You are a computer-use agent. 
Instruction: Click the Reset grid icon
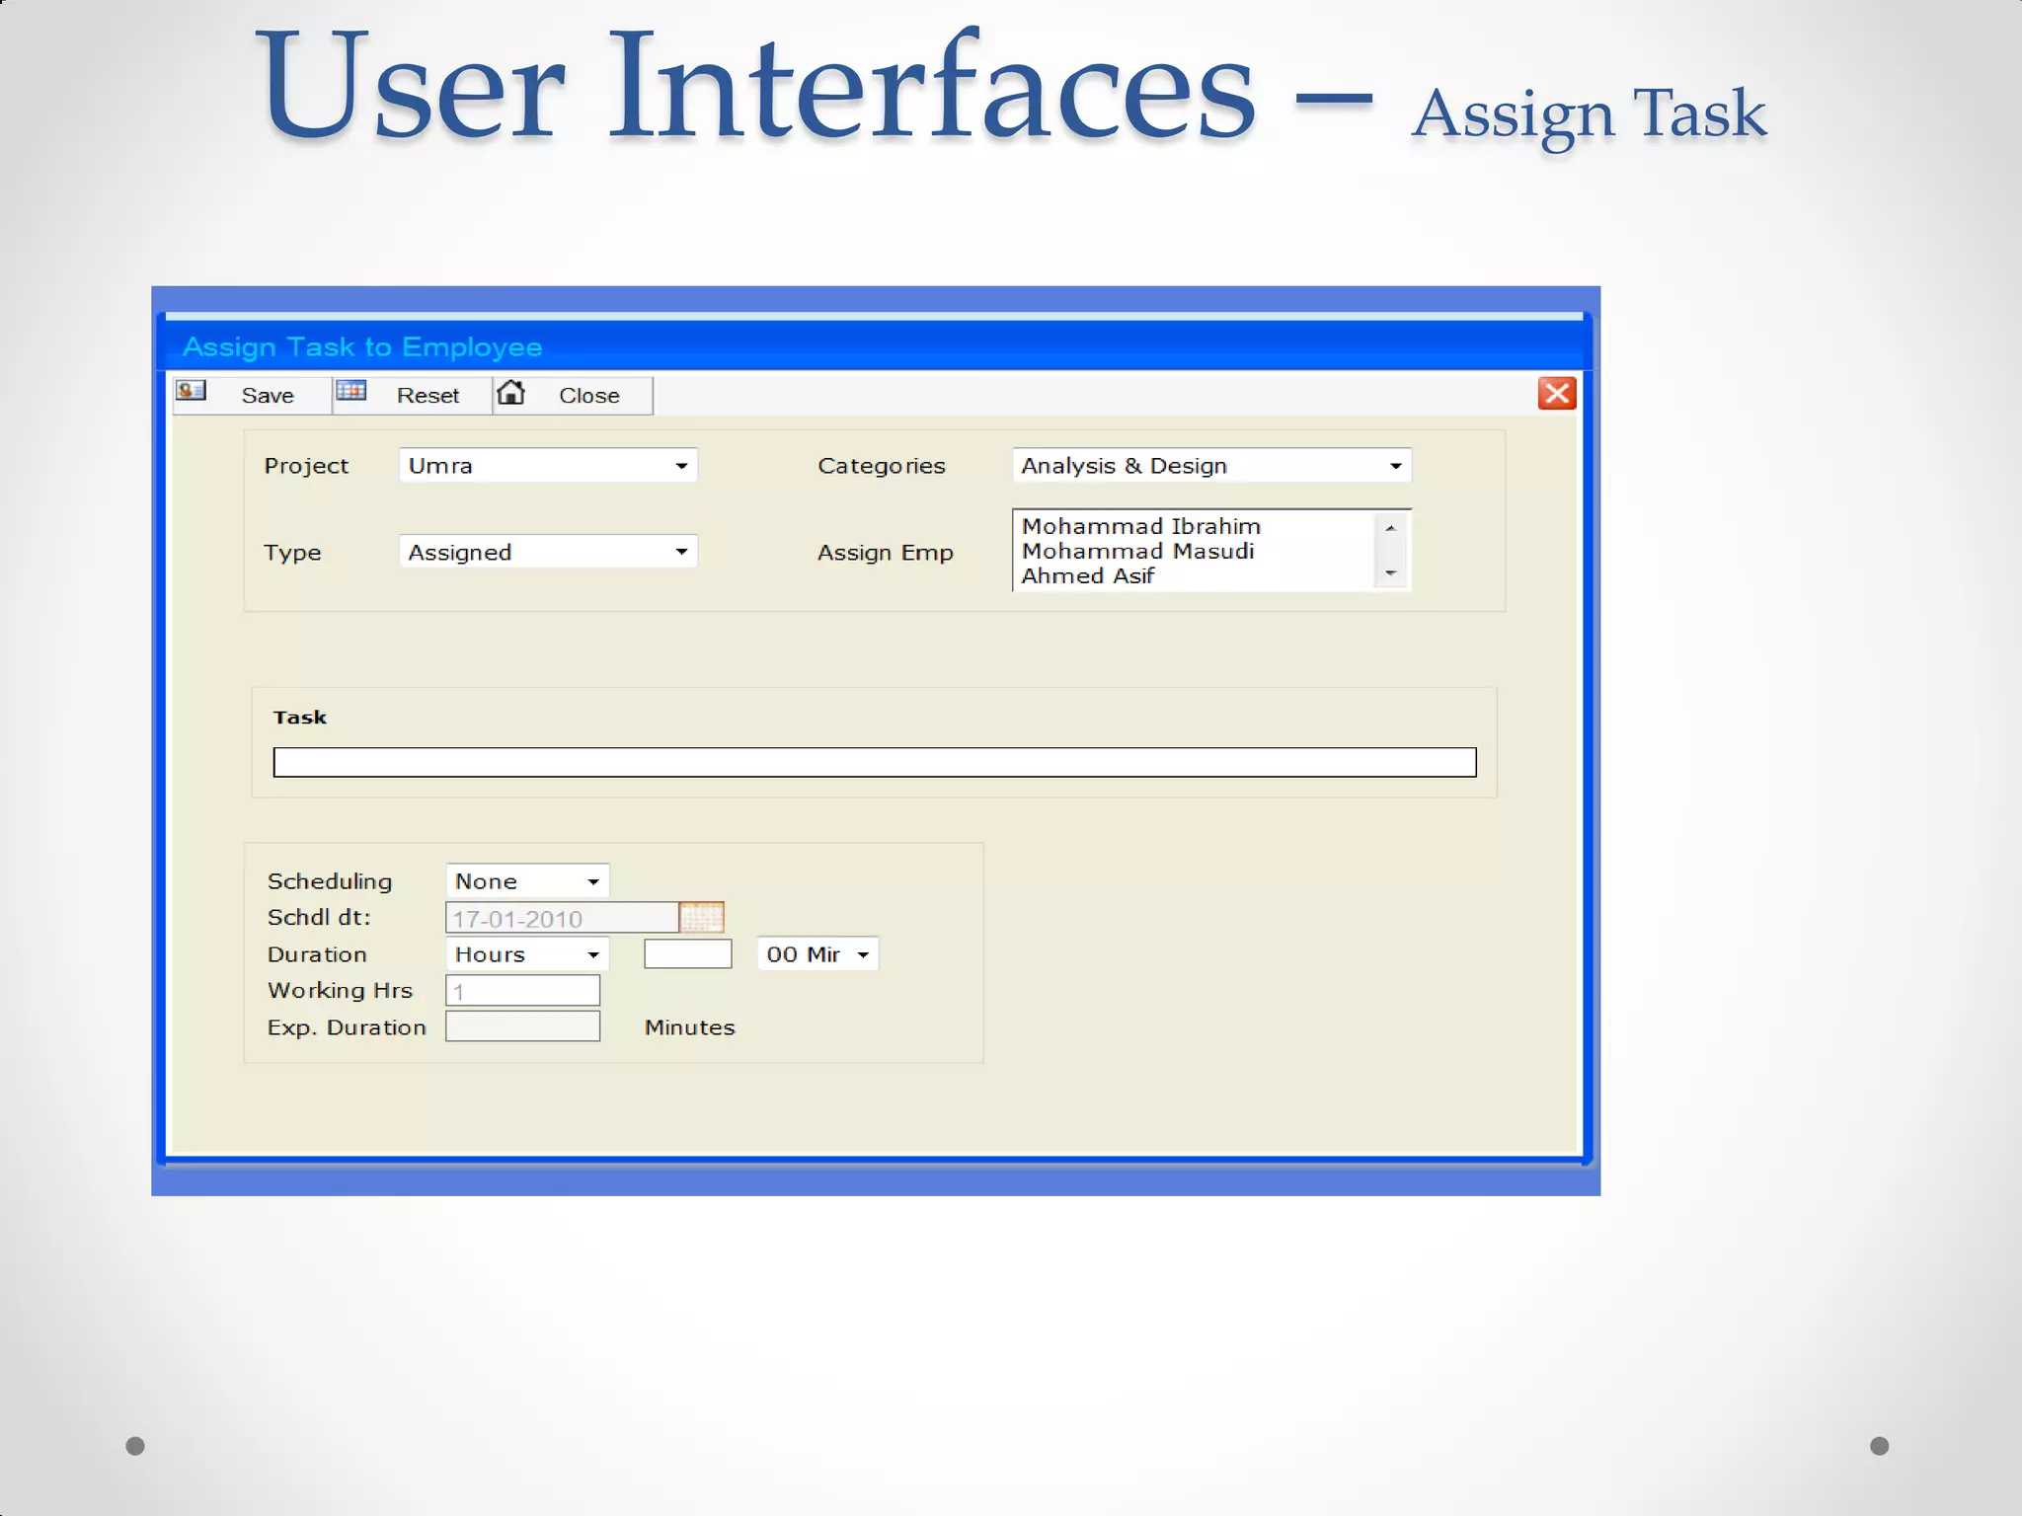[x=350, y=391]
